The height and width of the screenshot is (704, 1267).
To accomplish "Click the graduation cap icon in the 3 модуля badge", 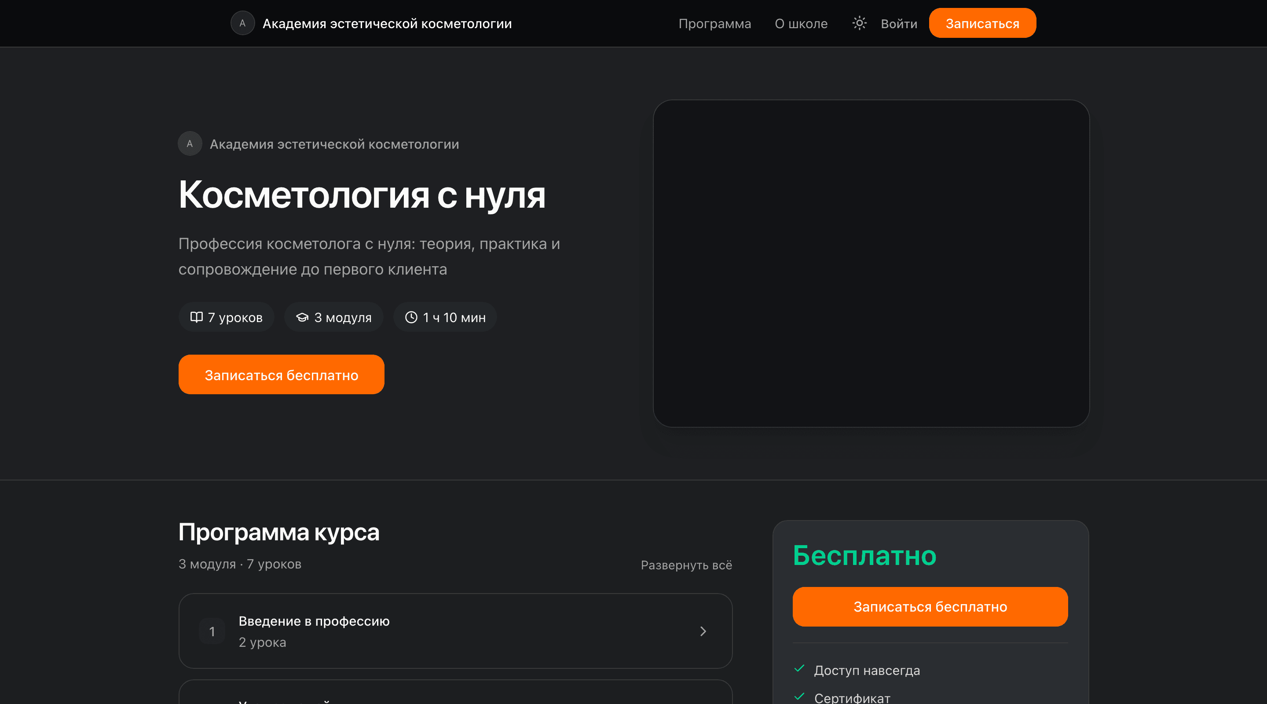I will [302, 317].
